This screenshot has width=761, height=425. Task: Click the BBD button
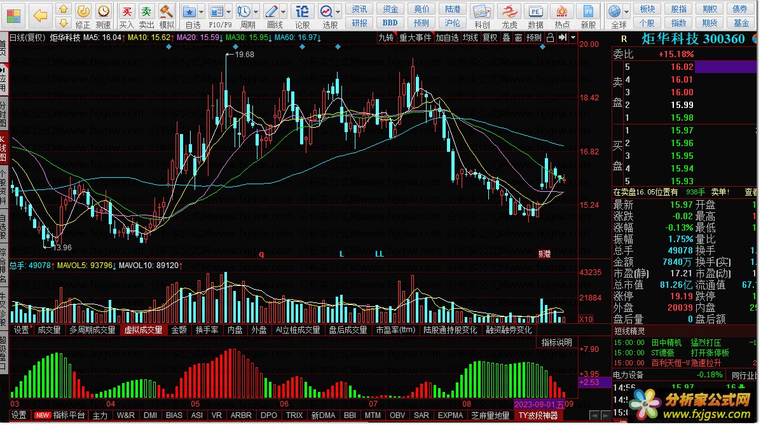pyautogui.click(x=390, y=23)
